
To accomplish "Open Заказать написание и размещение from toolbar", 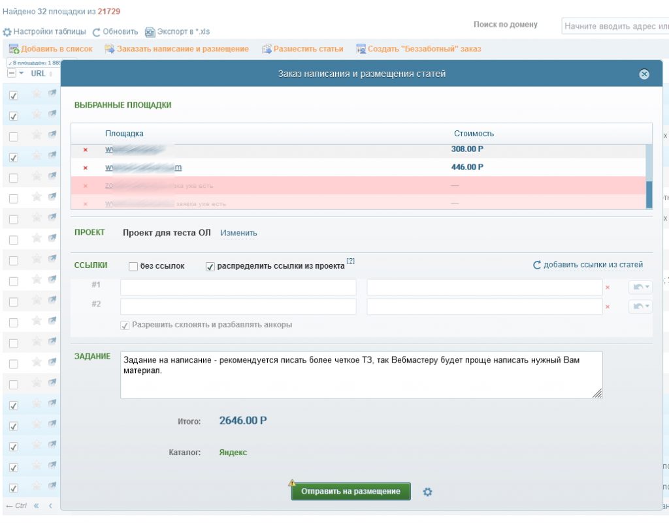I will (176, 49).
